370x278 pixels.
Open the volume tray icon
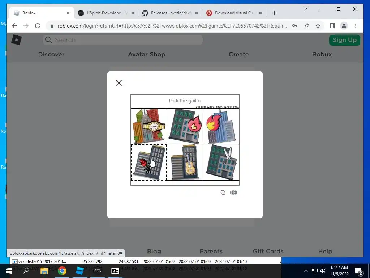point(323,271)
